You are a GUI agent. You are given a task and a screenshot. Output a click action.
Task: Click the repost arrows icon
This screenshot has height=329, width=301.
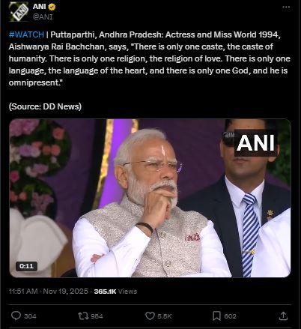point(82,316)
